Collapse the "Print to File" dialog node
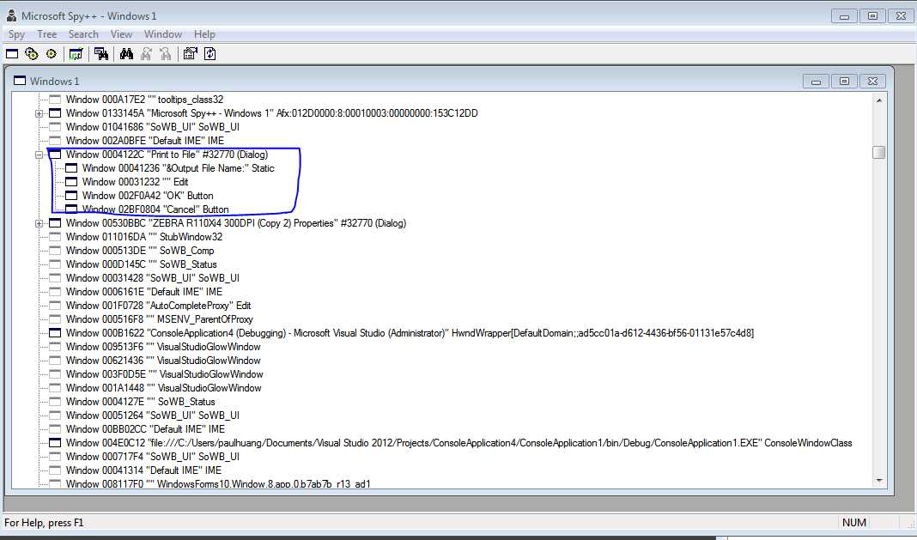Viewport: 917px width, 540px height. [39, 155]
